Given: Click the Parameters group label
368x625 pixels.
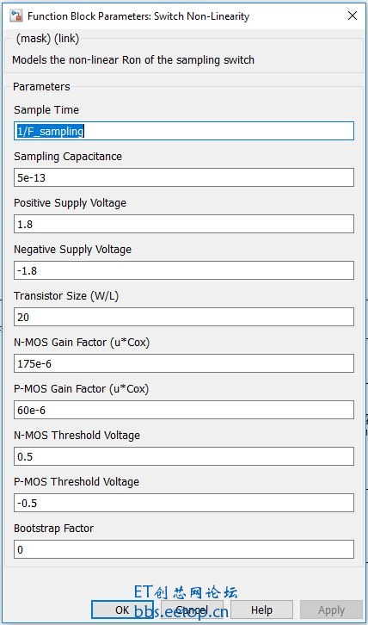Looking at the screenshot, I should tap(41, 86).
